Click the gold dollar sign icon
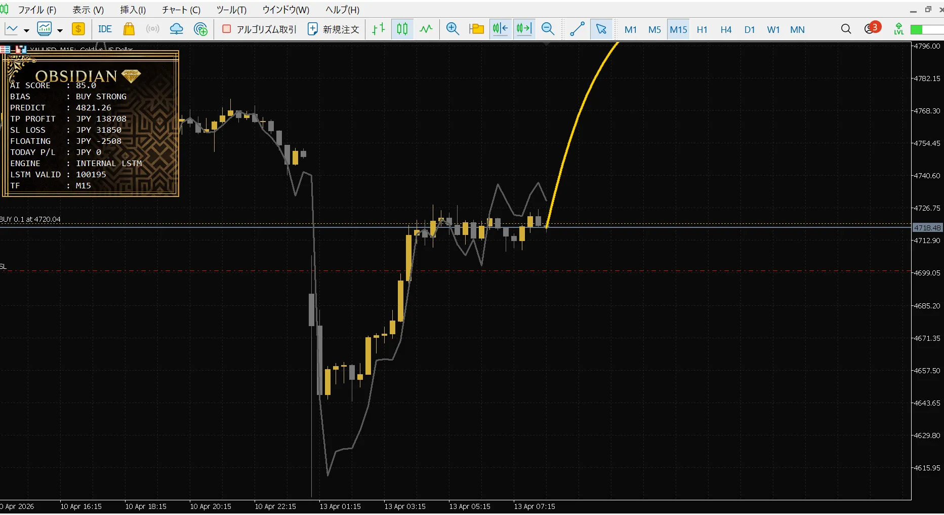Viewport: 944px width, 515px height. click(x=78, y=29)
